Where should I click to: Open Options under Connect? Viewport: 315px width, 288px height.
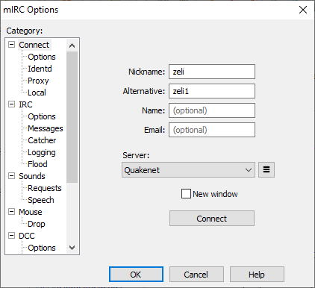[x=42, y=57]
